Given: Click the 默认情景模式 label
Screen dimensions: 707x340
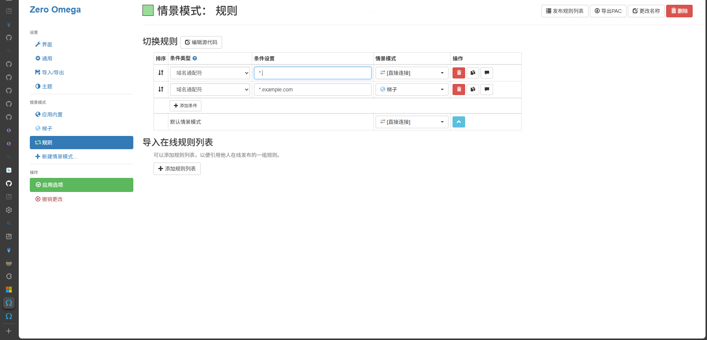Looking at the screenshot, I should [186, 122].
